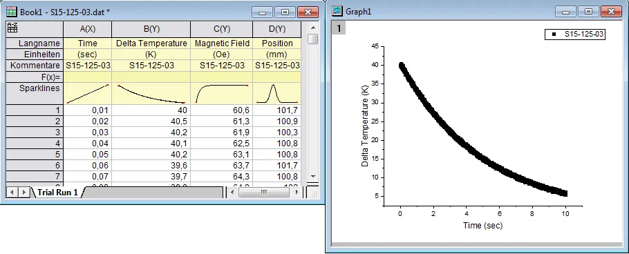Select row header 1
Viewport: 629px width, 254px height.
click(35, 110)
